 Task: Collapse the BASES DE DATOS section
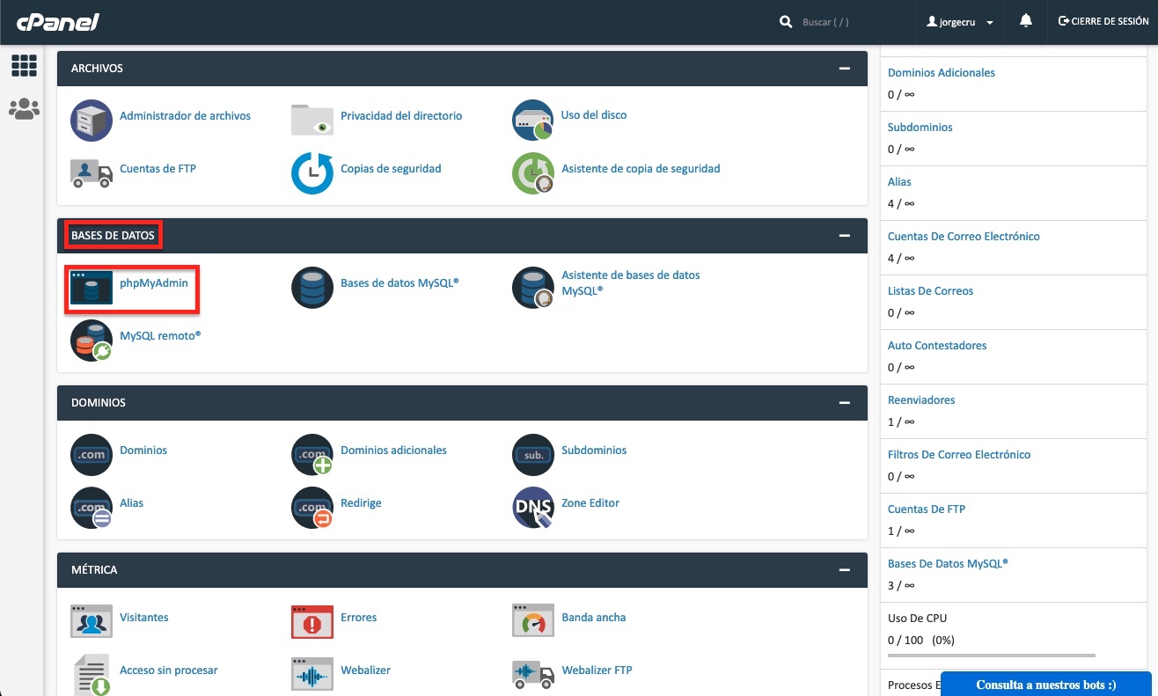[844, 236]
